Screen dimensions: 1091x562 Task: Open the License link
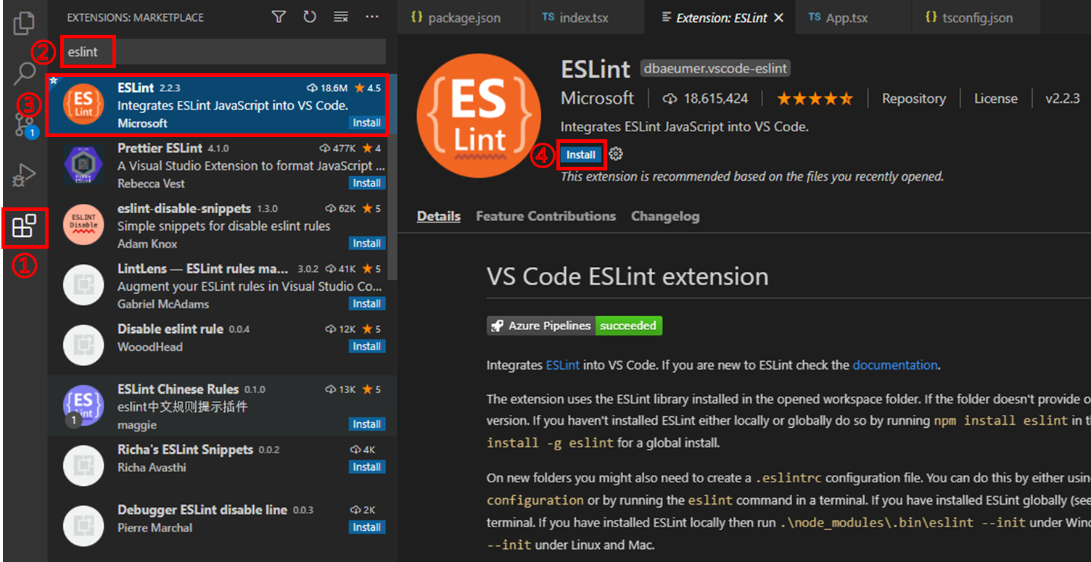995,99
